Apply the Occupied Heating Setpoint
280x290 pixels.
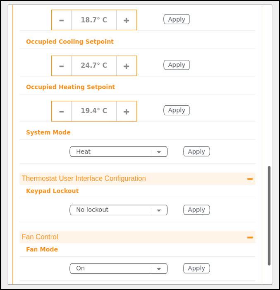(177, 110)
